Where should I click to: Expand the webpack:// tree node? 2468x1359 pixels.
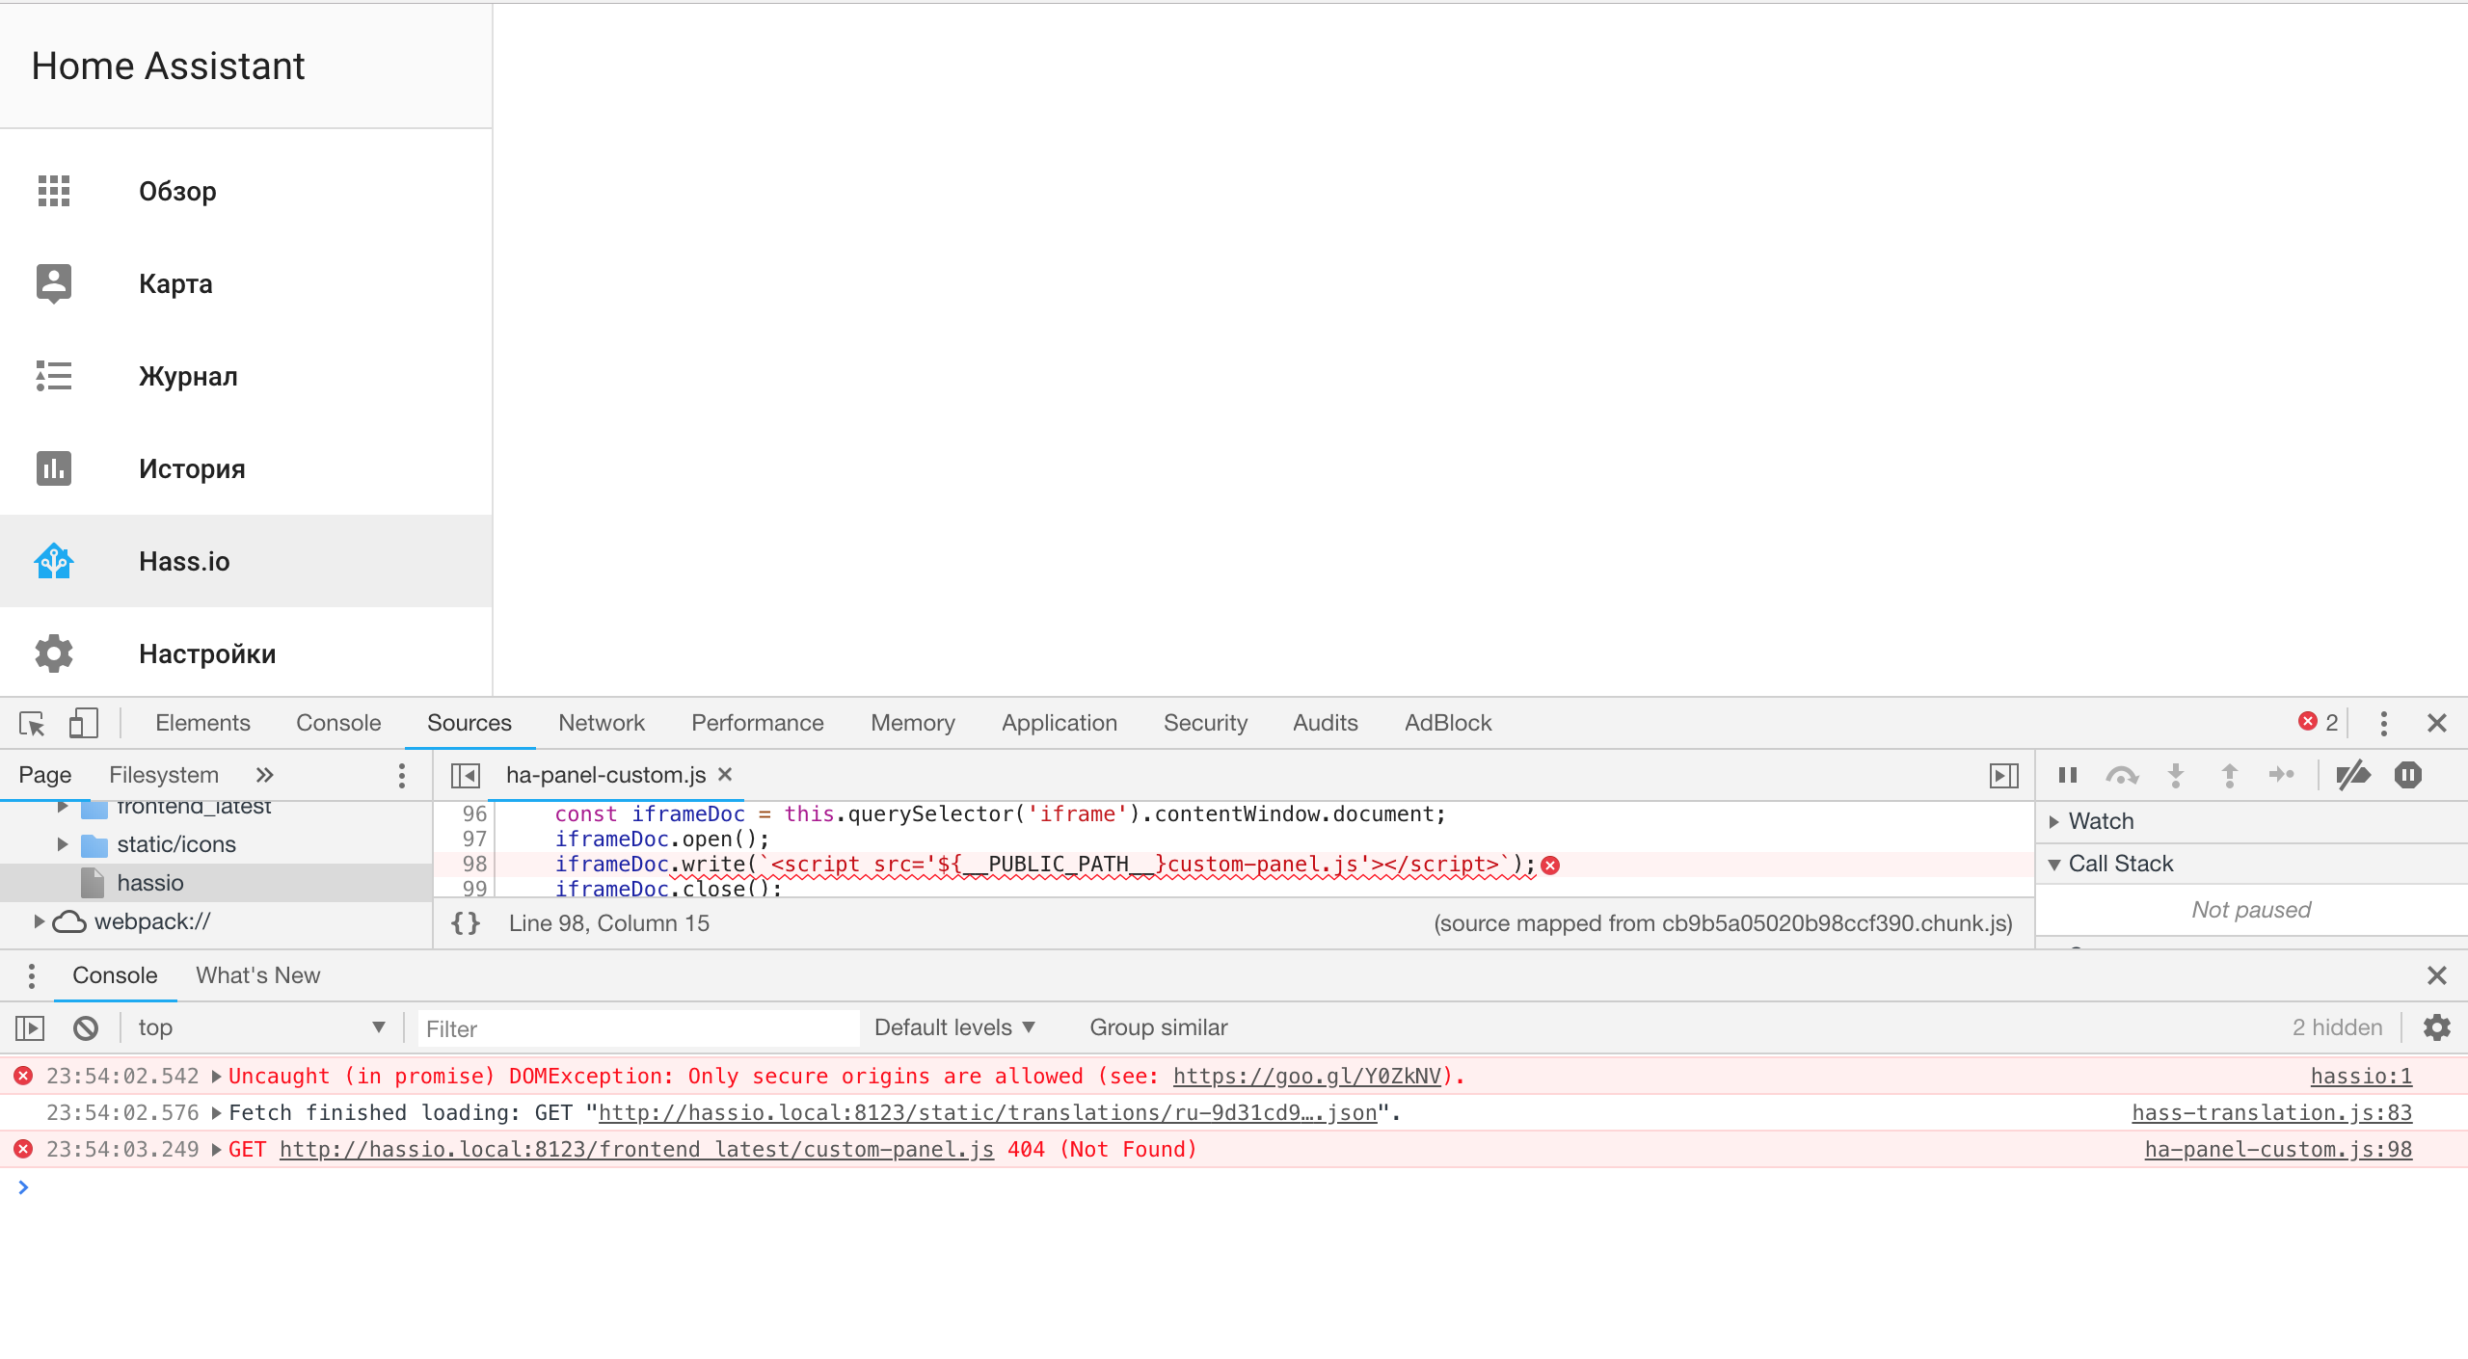coord(37,921)
